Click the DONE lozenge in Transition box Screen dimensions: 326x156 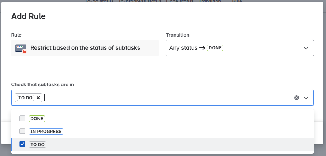pos(215,48)
